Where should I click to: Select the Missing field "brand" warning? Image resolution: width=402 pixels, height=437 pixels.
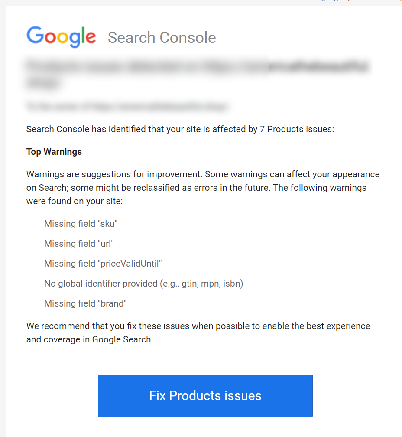(85, 303)
